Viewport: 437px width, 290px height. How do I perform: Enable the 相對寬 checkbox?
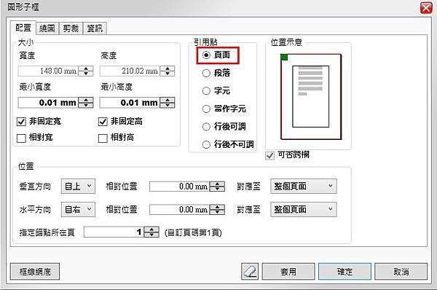pos(21,138)
